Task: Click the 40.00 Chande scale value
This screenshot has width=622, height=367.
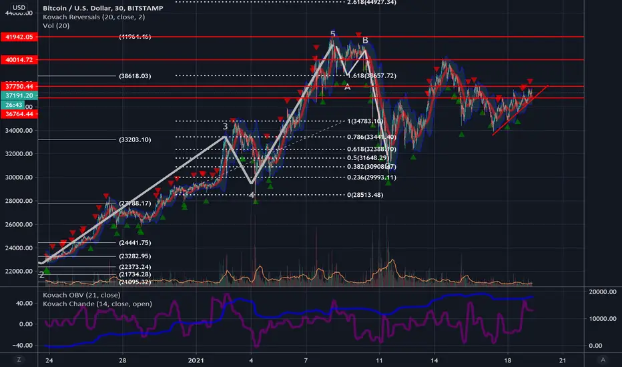Action: [24, 303]
